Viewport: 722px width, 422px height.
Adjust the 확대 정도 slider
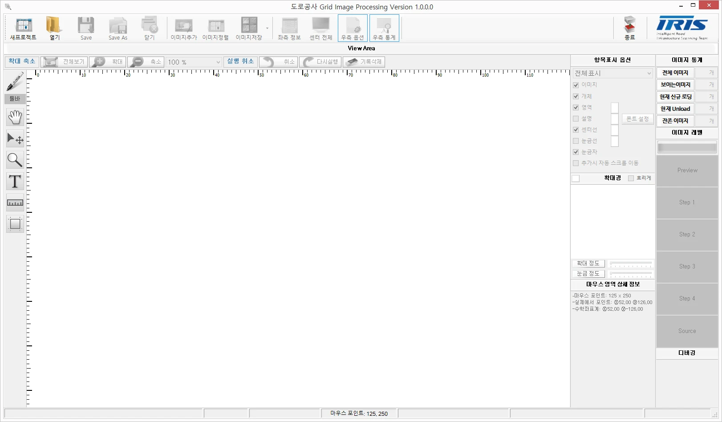pos(631,264)
